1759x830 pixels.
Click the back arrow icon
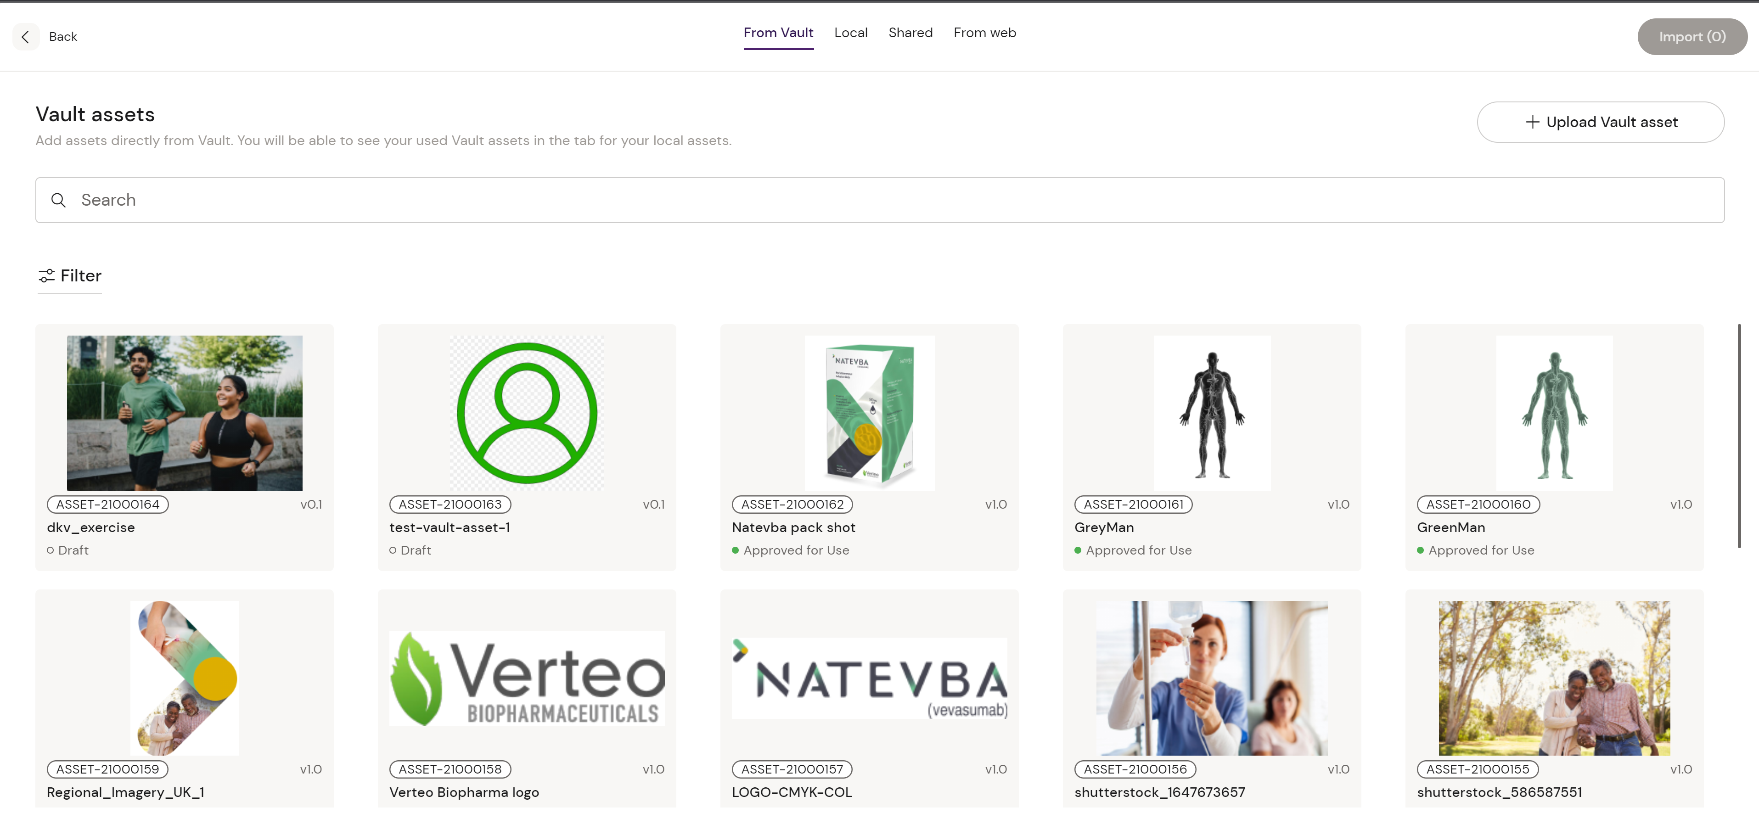[x=25, y=37]
